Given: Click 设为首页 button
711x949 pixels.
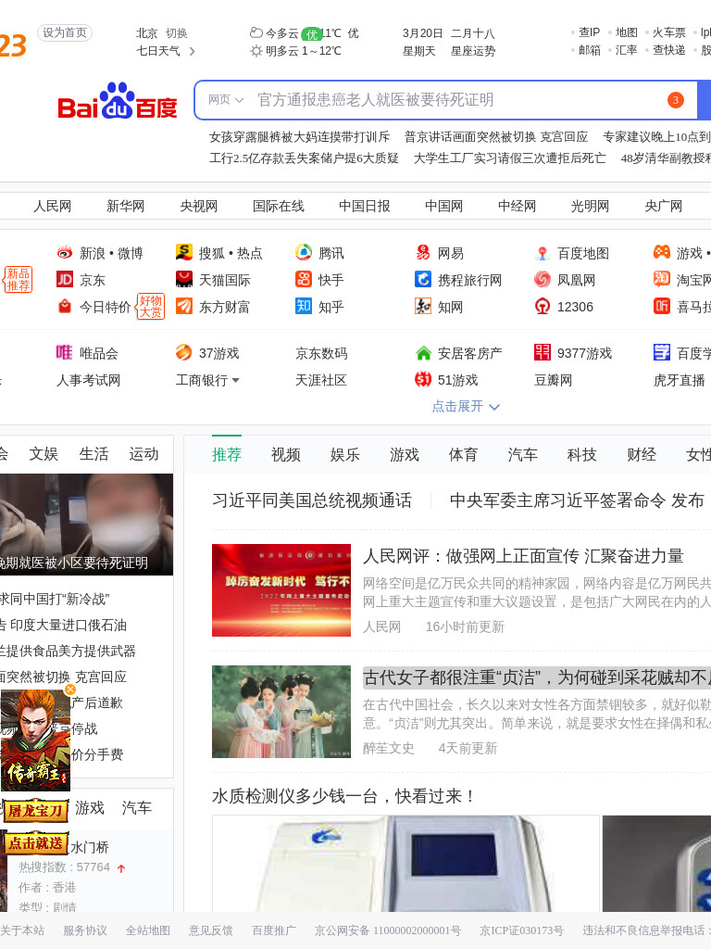Looking at the screenshot, I should point(65,32).
